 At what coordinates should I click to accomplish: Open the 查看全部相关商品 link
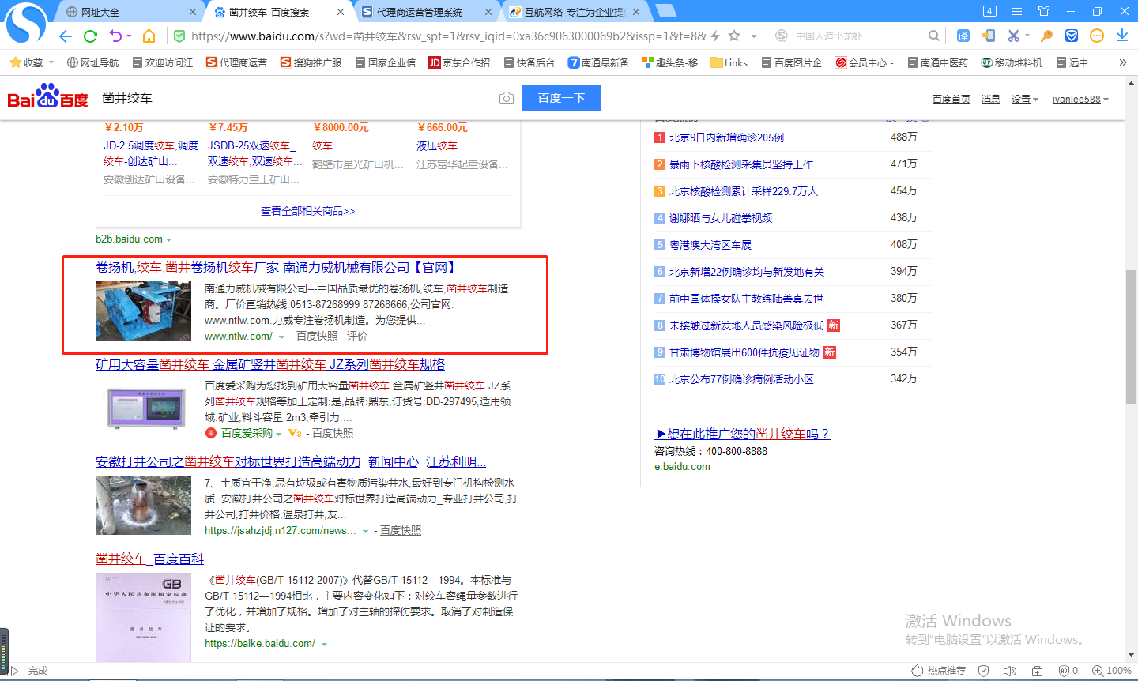(x=307, y=211)
